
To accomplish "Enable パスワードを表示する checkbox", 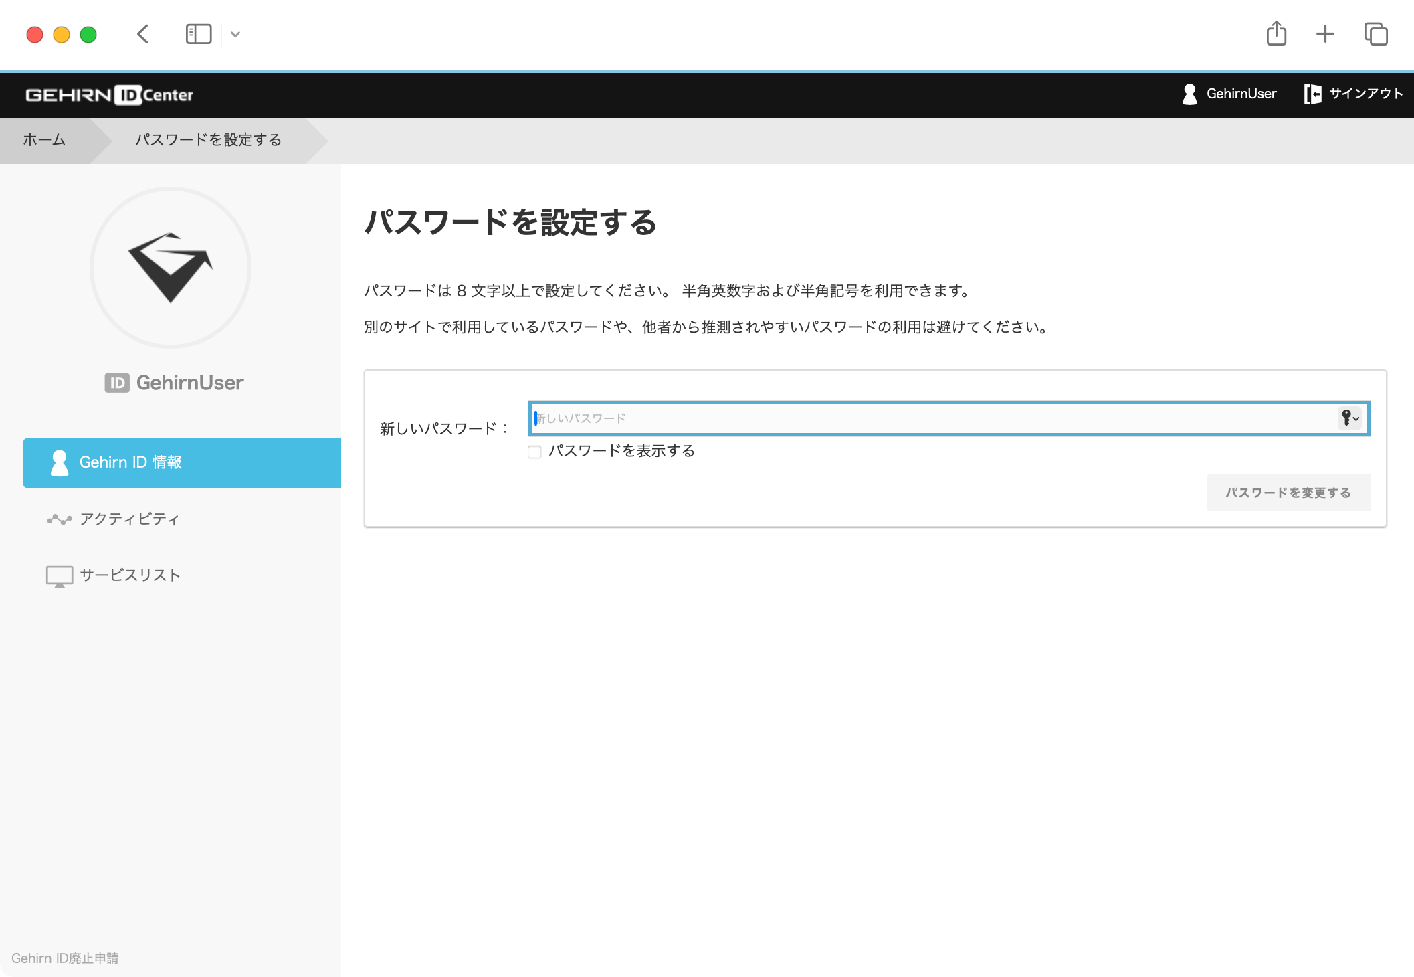I will pyautogui.click(x=534, y=452).
